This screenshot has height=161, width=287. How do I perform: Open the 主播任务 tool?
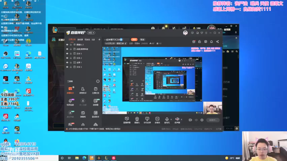(95, 91)
